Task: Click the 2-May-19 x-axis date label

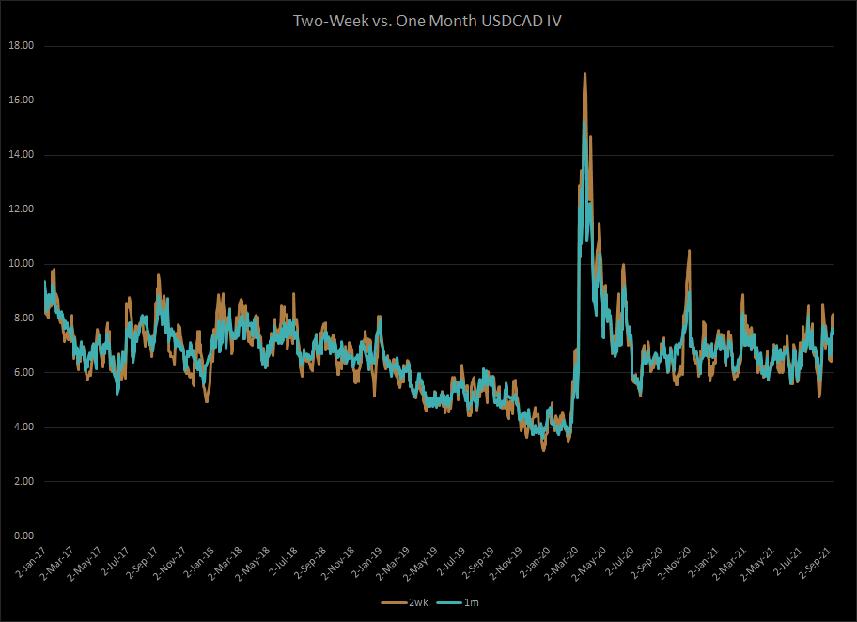Action: pyautogui.click(x=421, y=563)
